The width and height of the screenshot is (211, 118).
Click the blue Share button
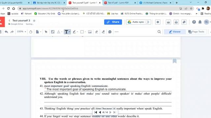tap(113, 22)
